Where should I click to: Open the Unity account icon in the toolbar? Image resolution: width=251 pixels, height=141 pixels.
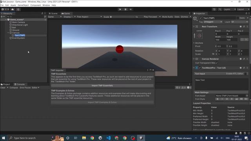3,9
